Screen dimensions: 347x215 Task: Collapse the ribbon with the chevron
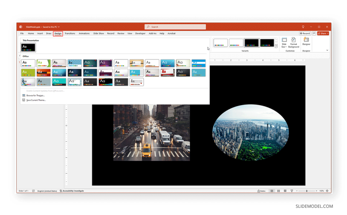point(327,50)
